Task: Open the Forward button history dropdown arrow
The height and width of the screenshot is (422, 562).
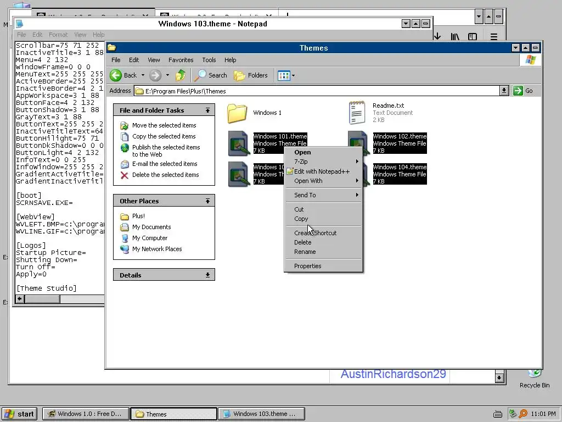Action: (x=167, y=75)
